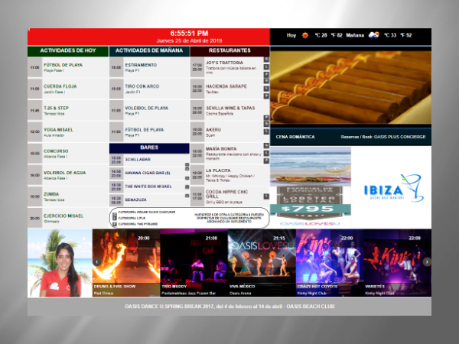Select tomorrow's Tiro con Arco activity
This screenshot has height=344, width=459.
(x=149, y=89)
